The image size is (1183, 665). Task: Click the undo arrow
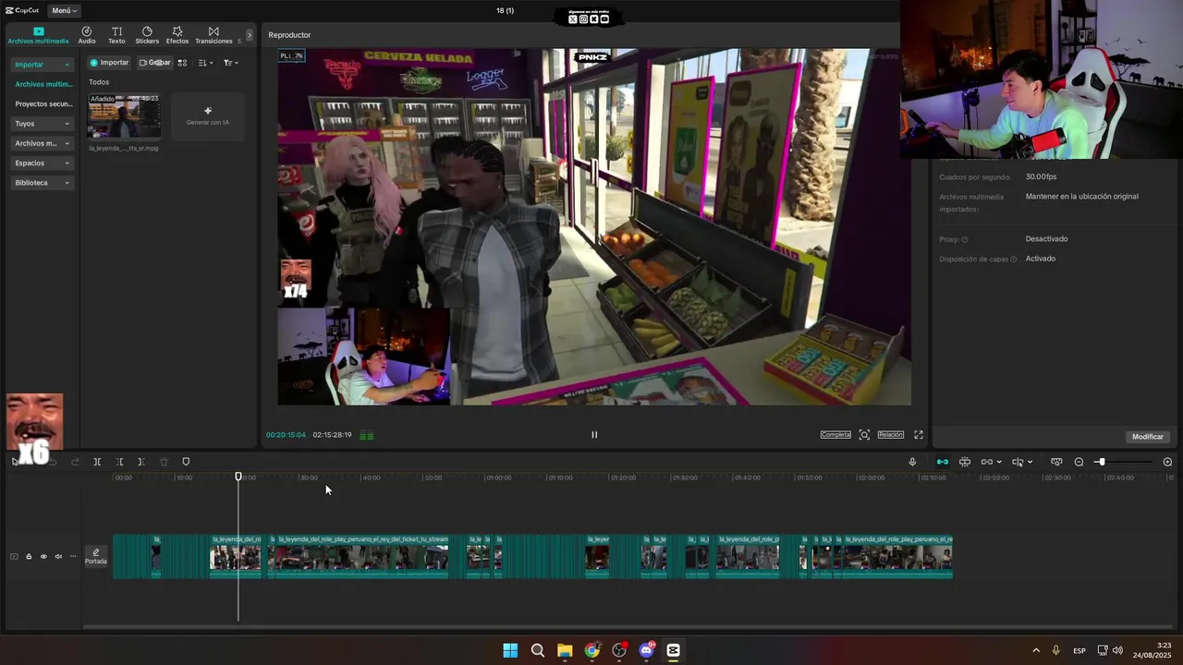click(54, 462)
